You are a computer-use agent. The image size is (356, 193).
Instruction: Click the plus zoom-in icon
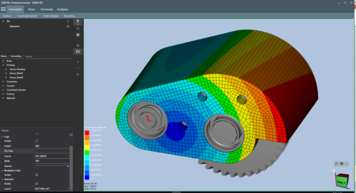click(78, 62)
